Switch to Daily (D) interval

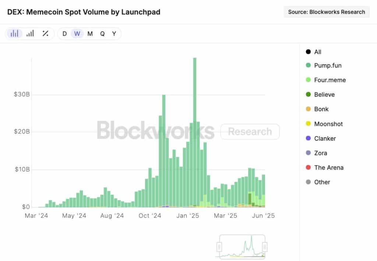64,33
